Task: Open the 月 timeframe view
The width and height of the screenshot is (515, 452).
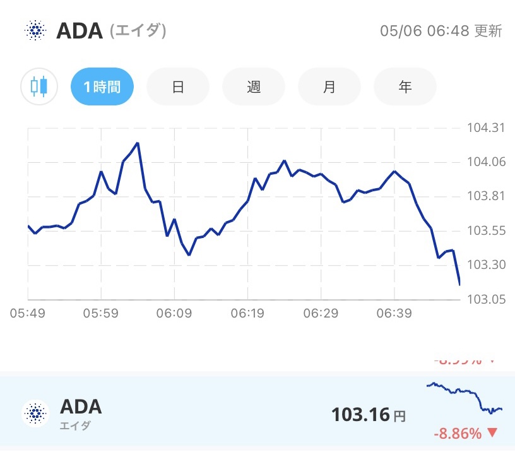Action: 329,86
